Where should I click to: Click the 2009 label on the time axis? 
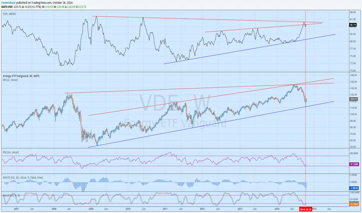pos(91,209)
